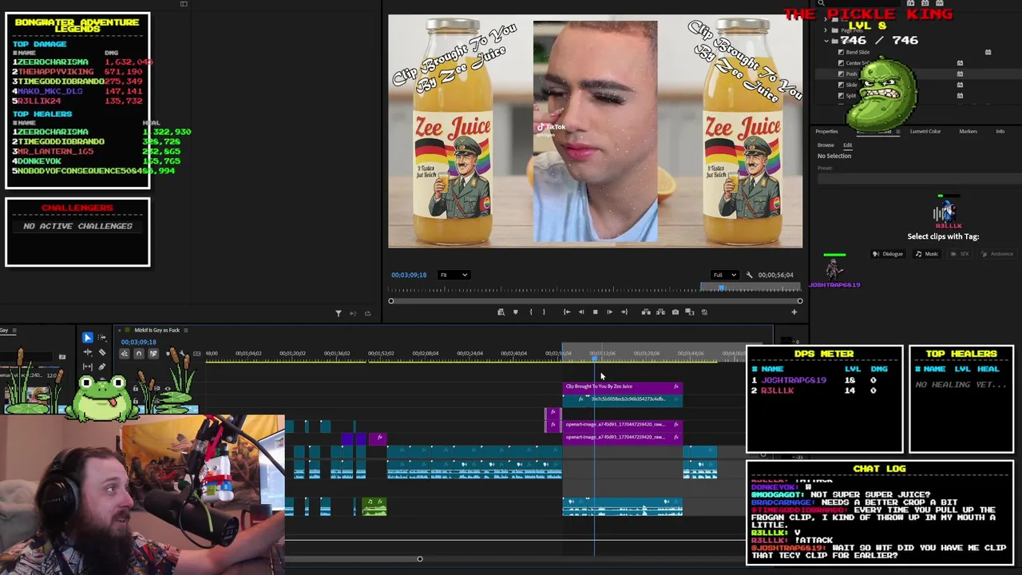The width and height of the screenshot is (1022, 575).
Task: Click Program Monitor blue playhead marker
Action: (x=720, y=287)
